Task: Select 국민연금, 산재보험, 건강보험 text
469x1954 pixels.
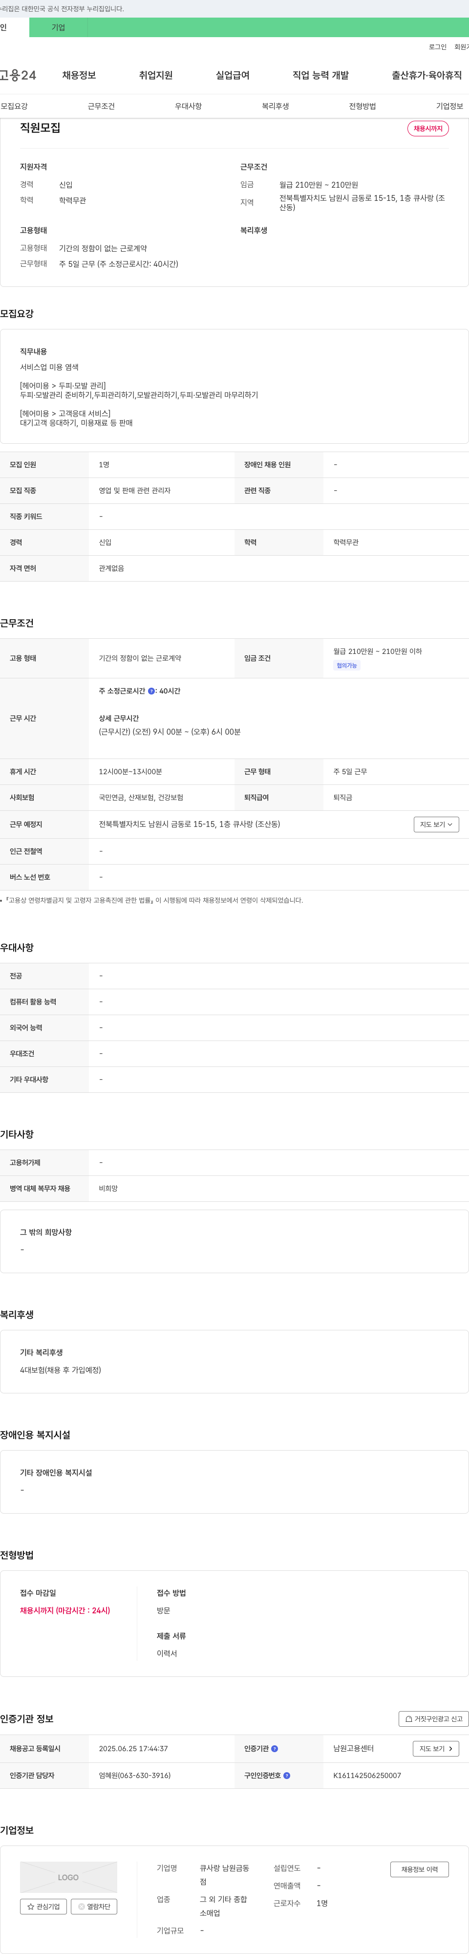Action: (x=141, y=798)
